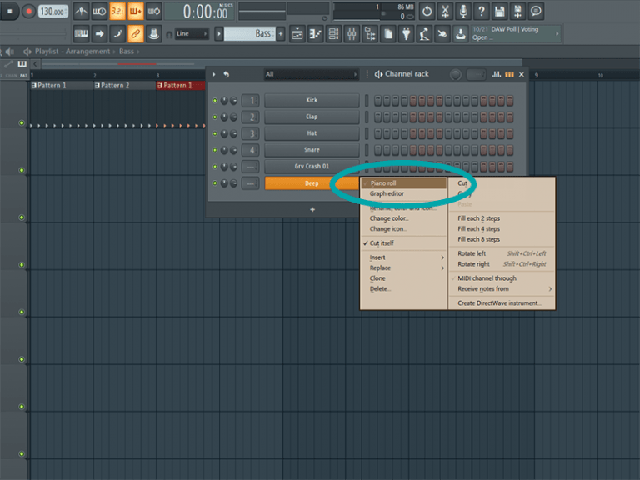640x480 pixels.
Task: Toggle step editing mode icon
Action: point(117,33)
